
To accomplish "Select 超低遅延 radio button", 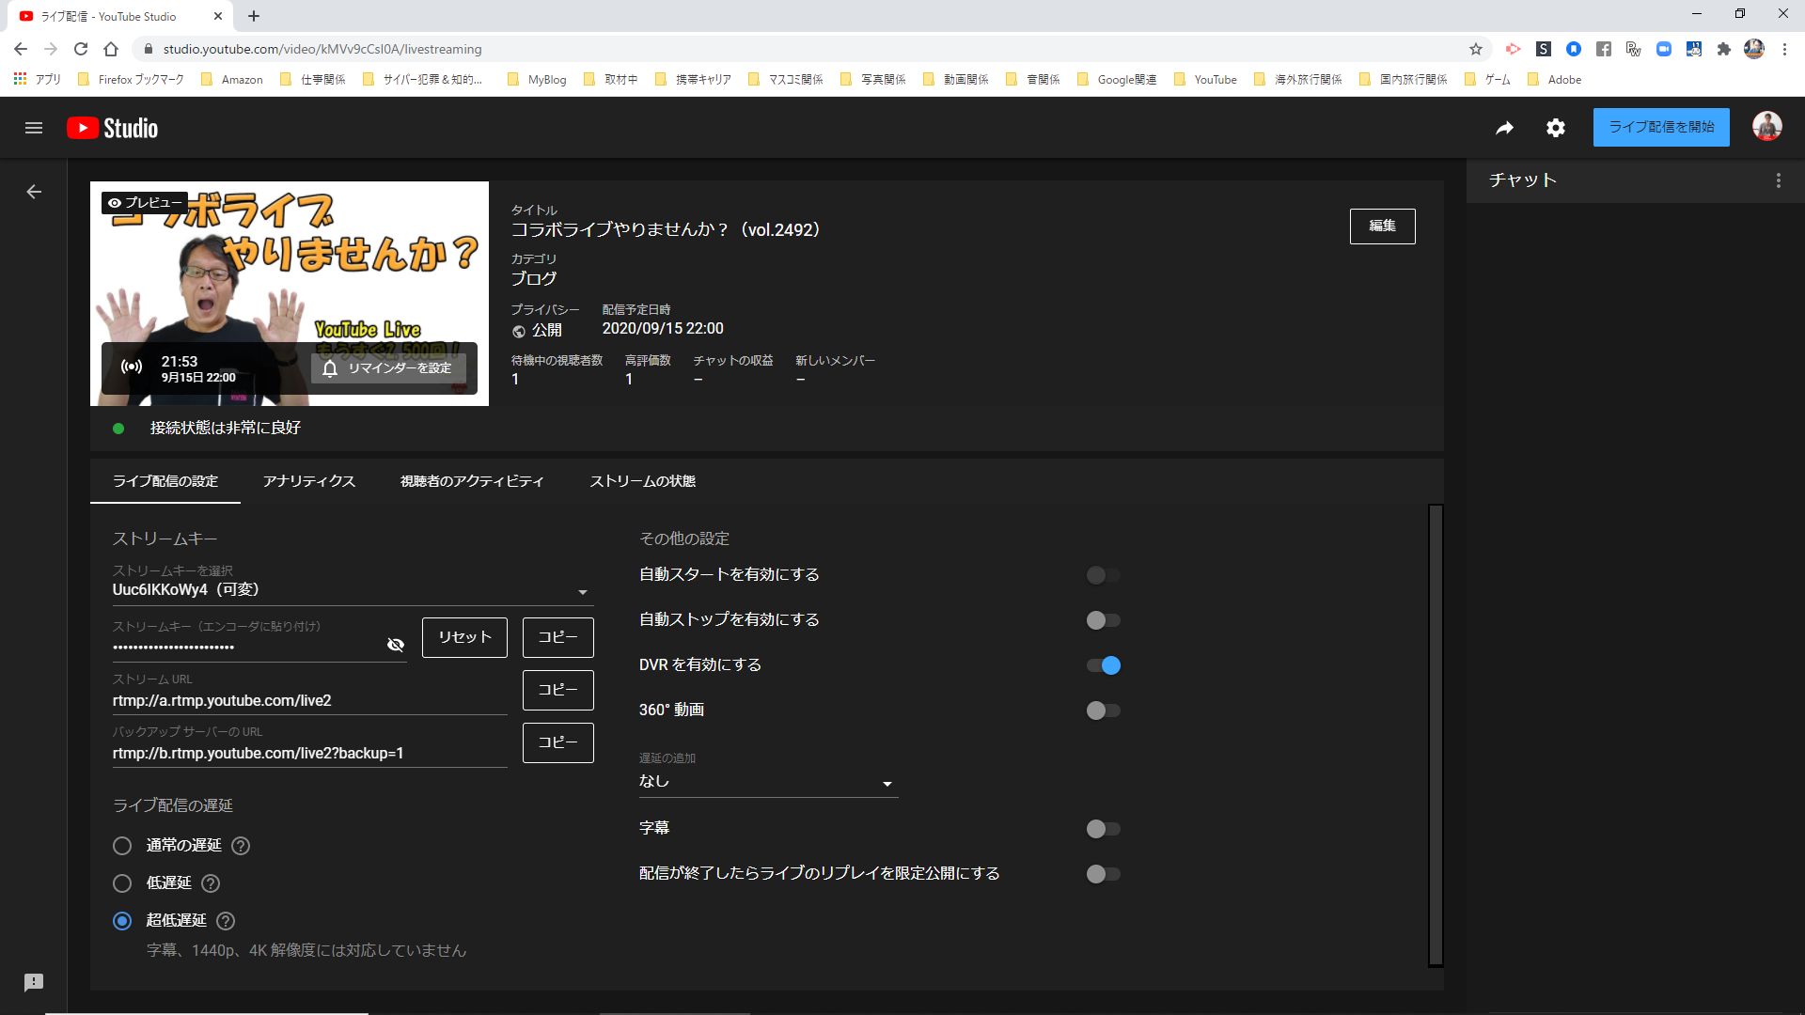I will (x=121, y=921).
